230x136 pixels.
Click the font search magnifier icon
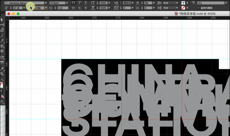(x=6, y=3)
